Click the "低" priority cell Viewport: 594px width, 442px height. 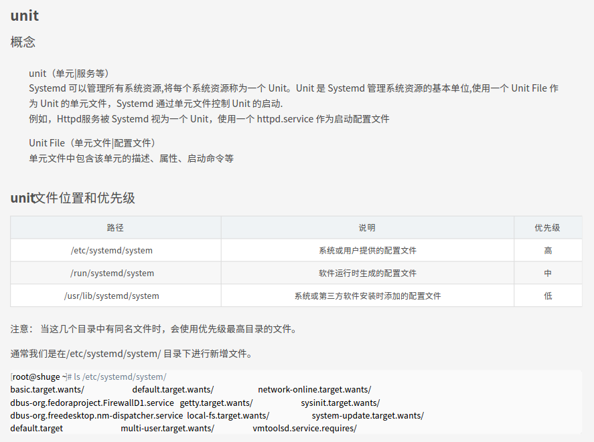548,295
